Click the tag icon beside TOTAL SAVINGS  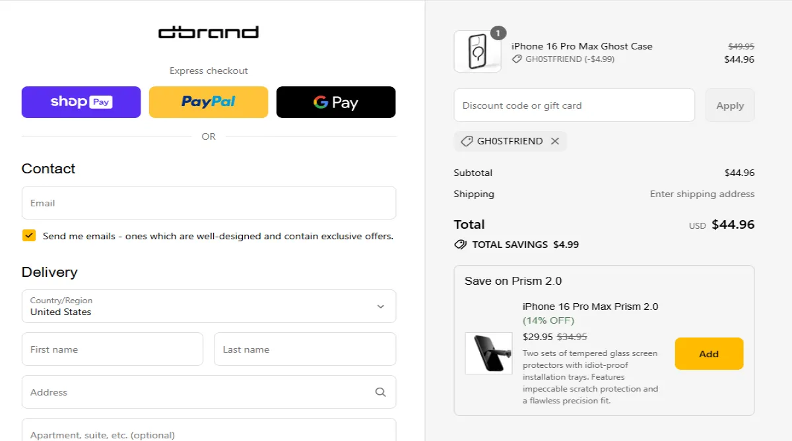(x=460, y=245)
